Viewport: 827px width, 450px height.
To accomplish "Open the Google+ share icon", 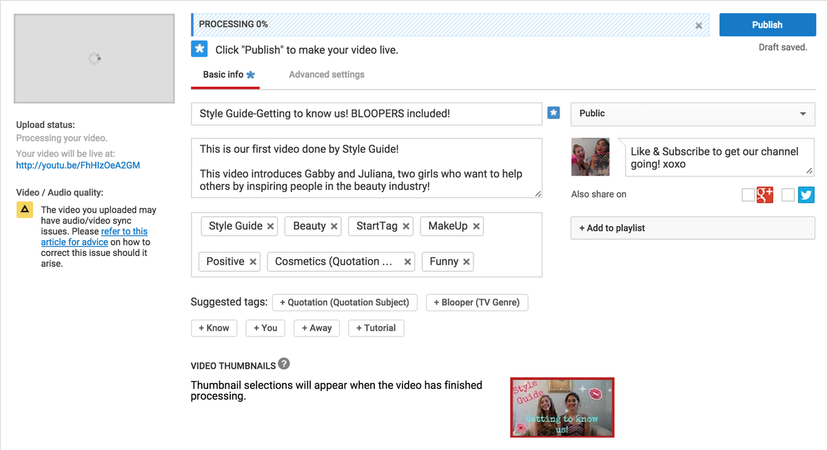I will point(765,195).
